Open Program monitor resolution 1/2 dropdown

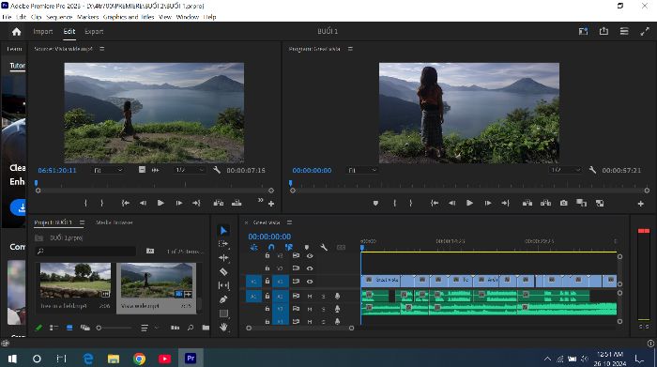click(566, 170)
